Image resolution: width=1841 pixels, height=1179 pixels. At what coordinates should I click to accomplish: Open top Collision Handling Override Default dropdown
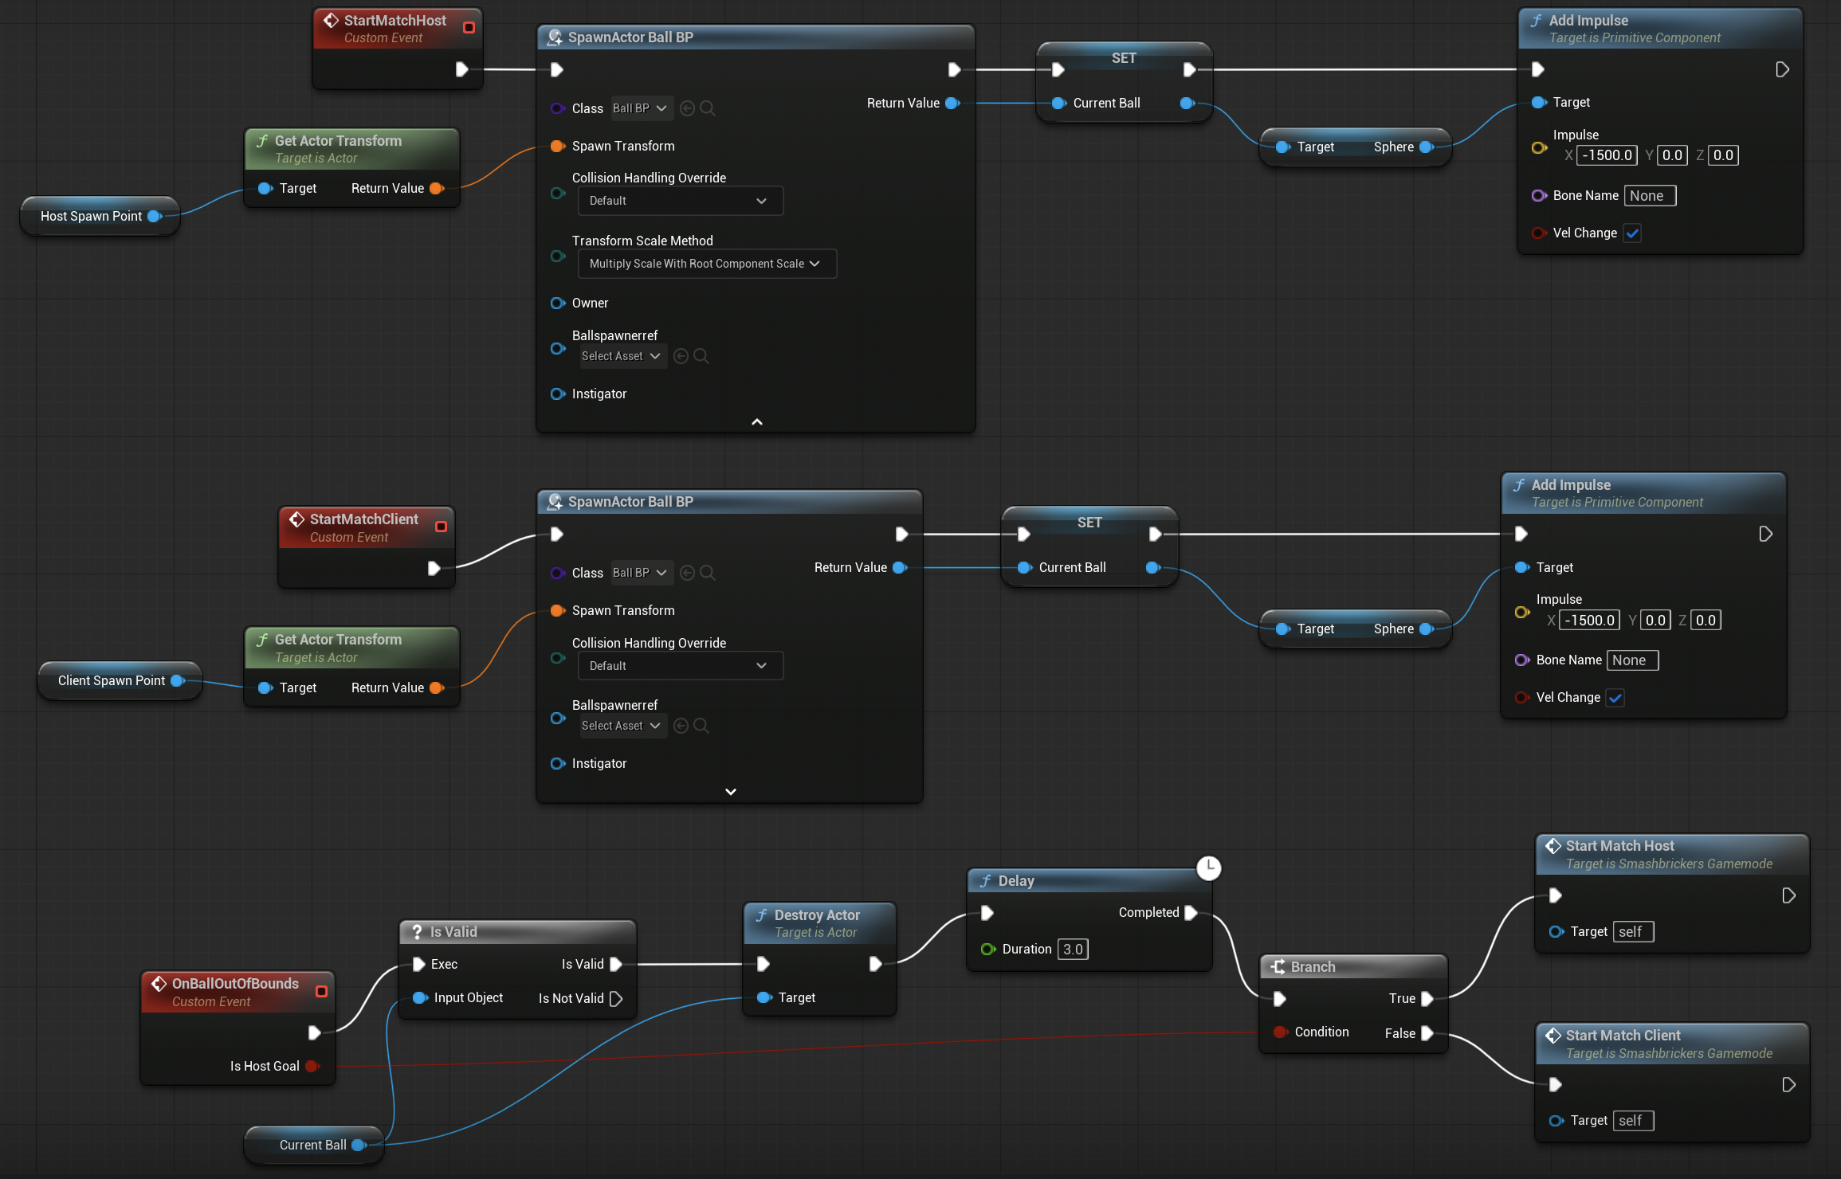coord(681,201)
